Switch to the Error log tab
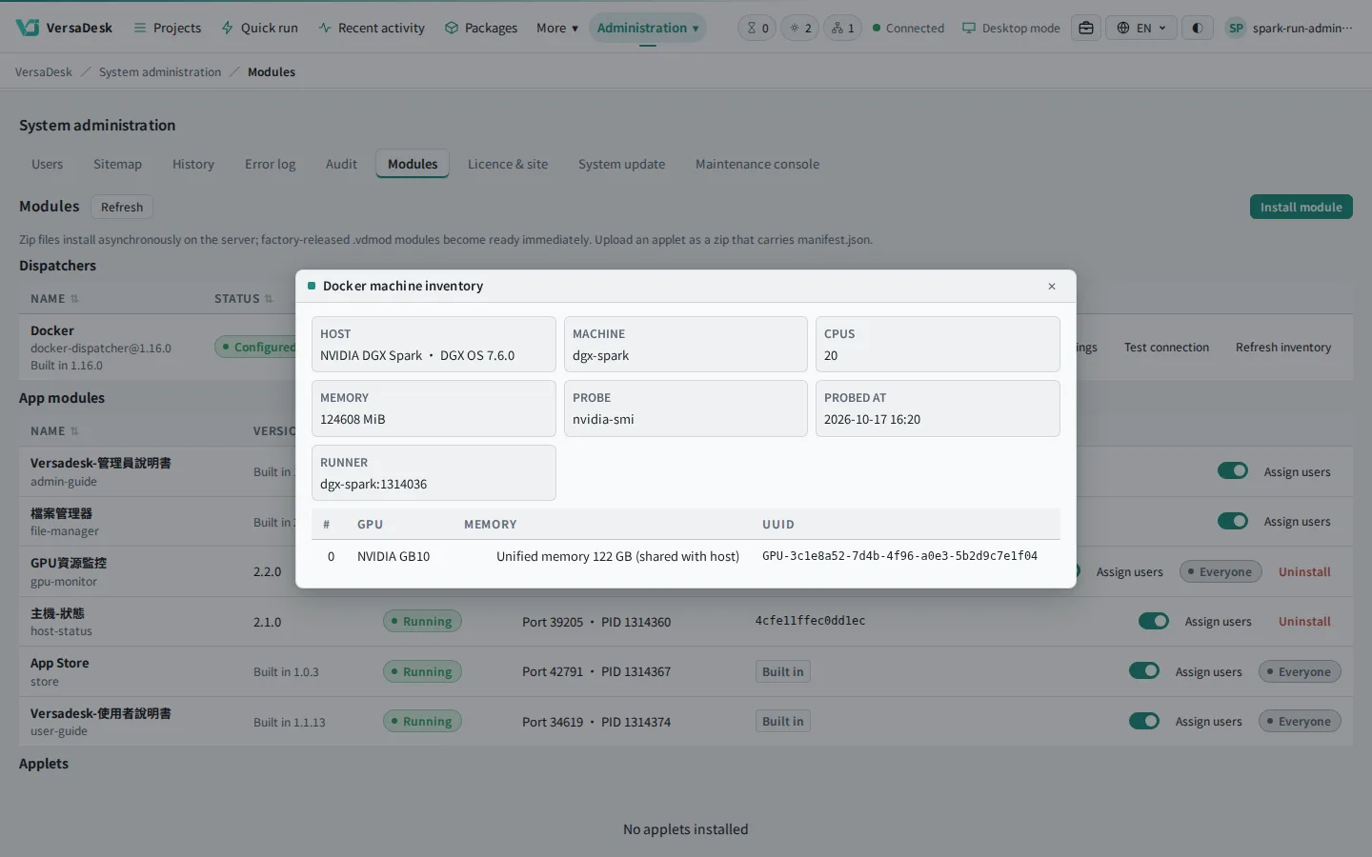 pyautogui.click(x=270, y=164)
